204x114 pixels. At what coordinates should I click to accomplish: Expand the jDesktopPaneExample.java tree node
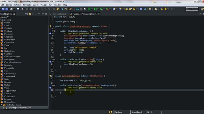tap(4, 108)
